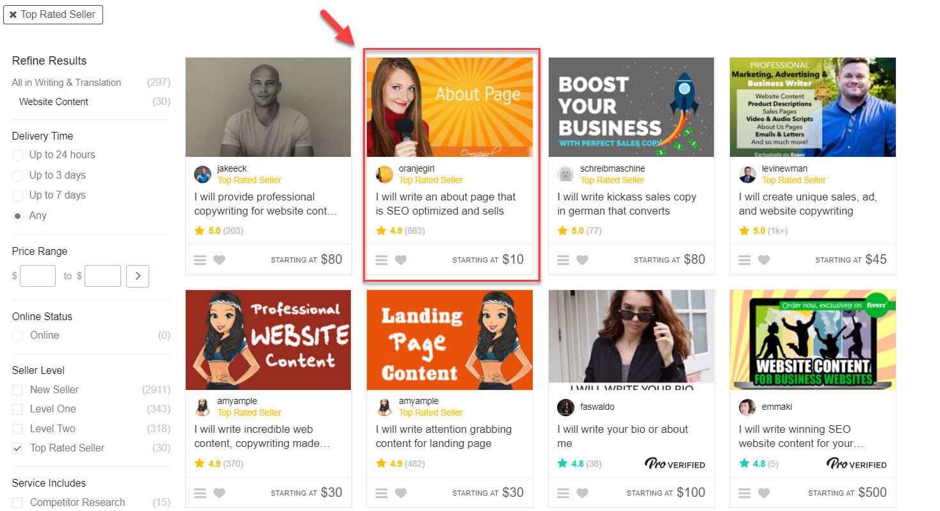Enable the Level Two seller checkbox
This screenshot has height=511, width=940.
pyautogui.click(x=17, y=429)
